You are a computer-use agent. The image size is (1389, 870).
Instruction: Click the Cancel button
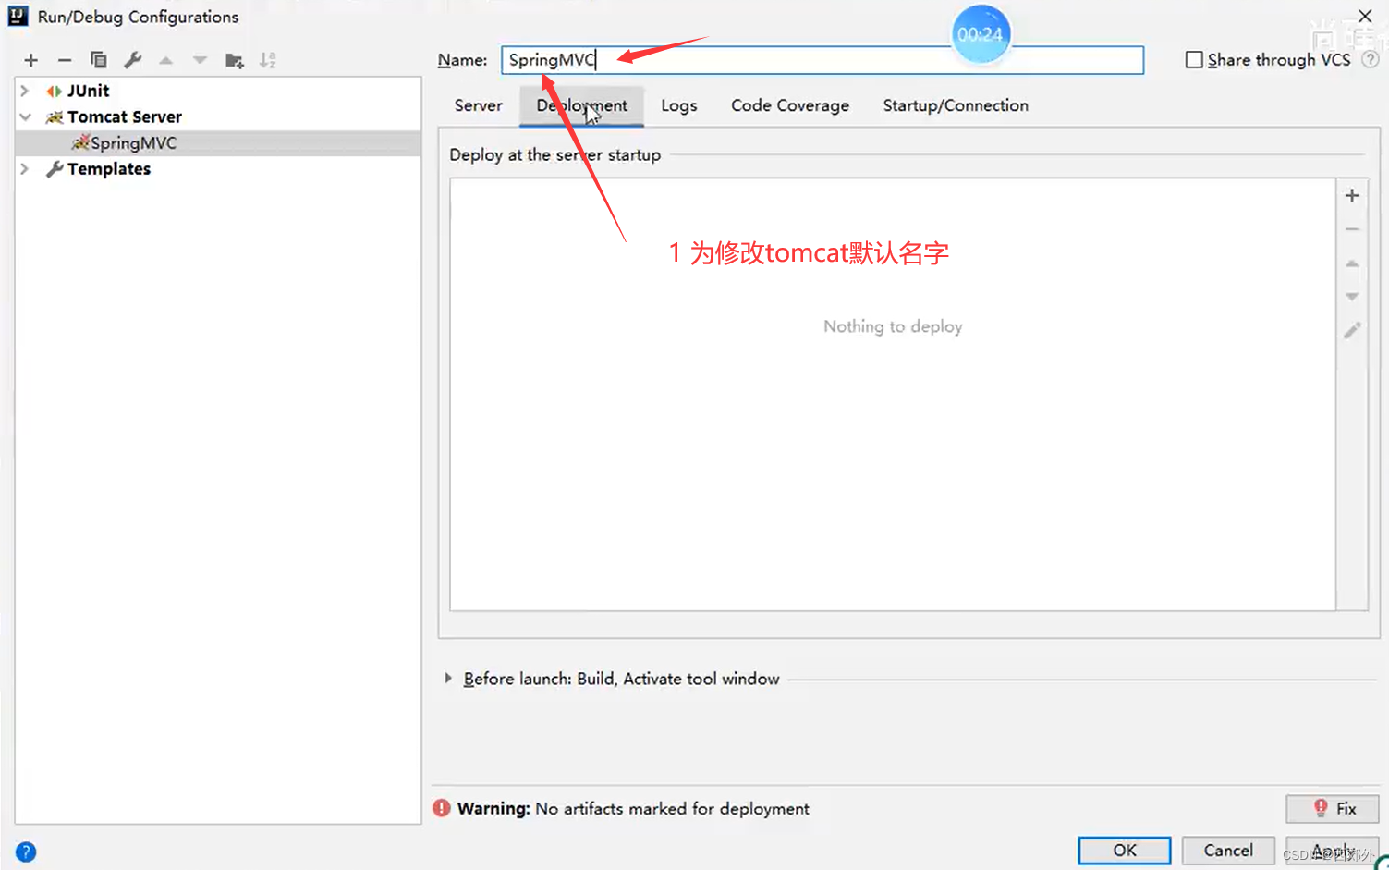pos(1228,850)
